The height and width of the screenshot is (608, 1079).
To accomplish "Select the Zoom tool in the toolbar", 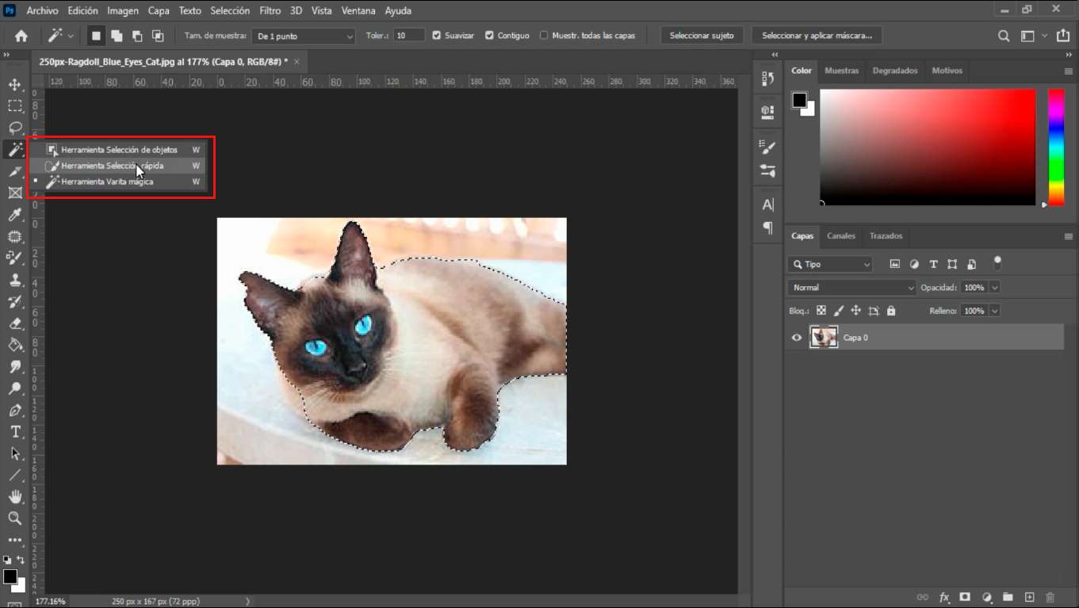I will [15, 518].
